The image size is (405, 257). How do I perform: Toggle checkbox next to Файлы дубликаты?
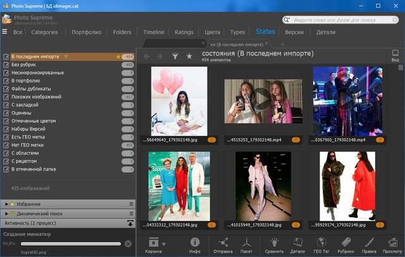coord(6,89)
